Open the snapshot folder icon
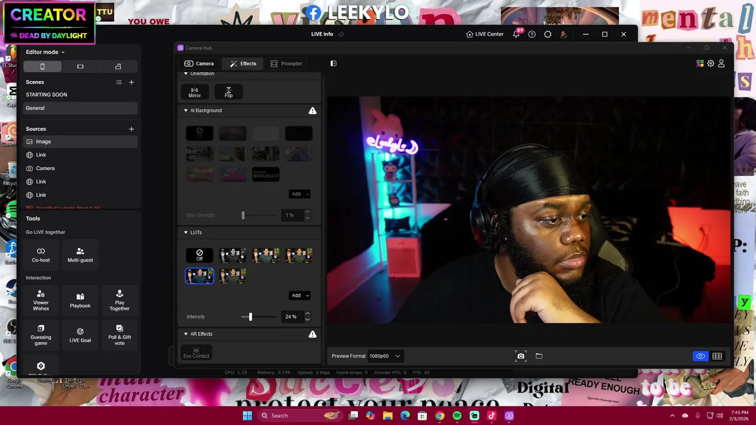The width and height of the screenshot is (756, 425). [x=539, y=356]
